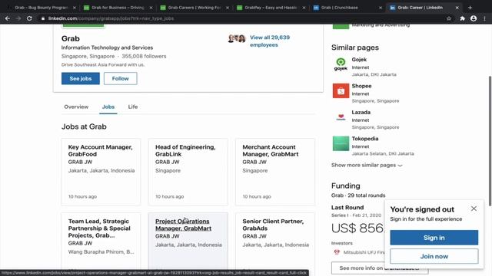Screen dimensions: 492x276
Task: Bookmark this page with the star icon
Action: point(449,18)
